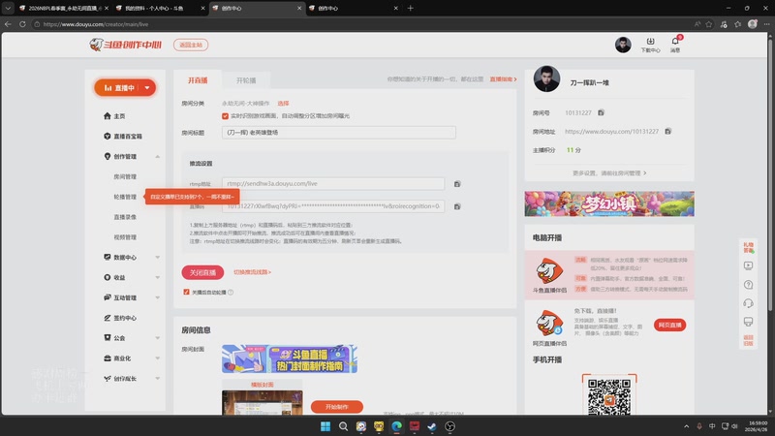Image resolution: width=775 pixels, height=436 pixels.
Task: Switch to the 开轮播 tab
Action: point(246,80)
